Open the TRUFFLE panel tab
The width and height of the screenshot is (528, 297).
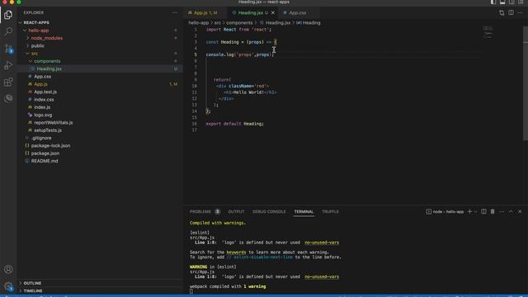click(x=330, y=211)
